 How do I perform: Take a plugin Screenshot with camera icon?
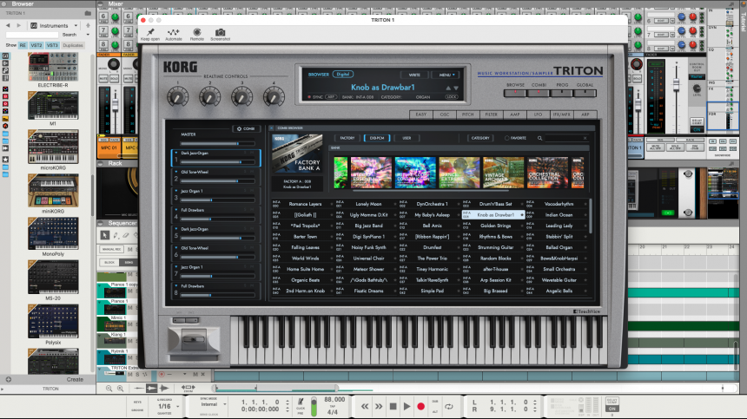tap(220, 32)
